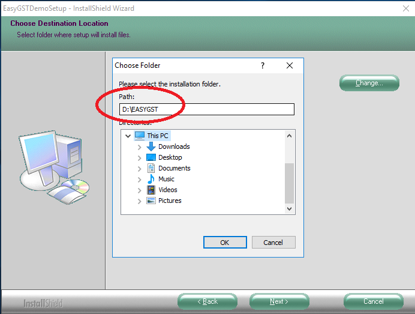Click the Change... button
The width and height of the screenshot is (415, 314).
pyautogui.click(x=369, y=83)
